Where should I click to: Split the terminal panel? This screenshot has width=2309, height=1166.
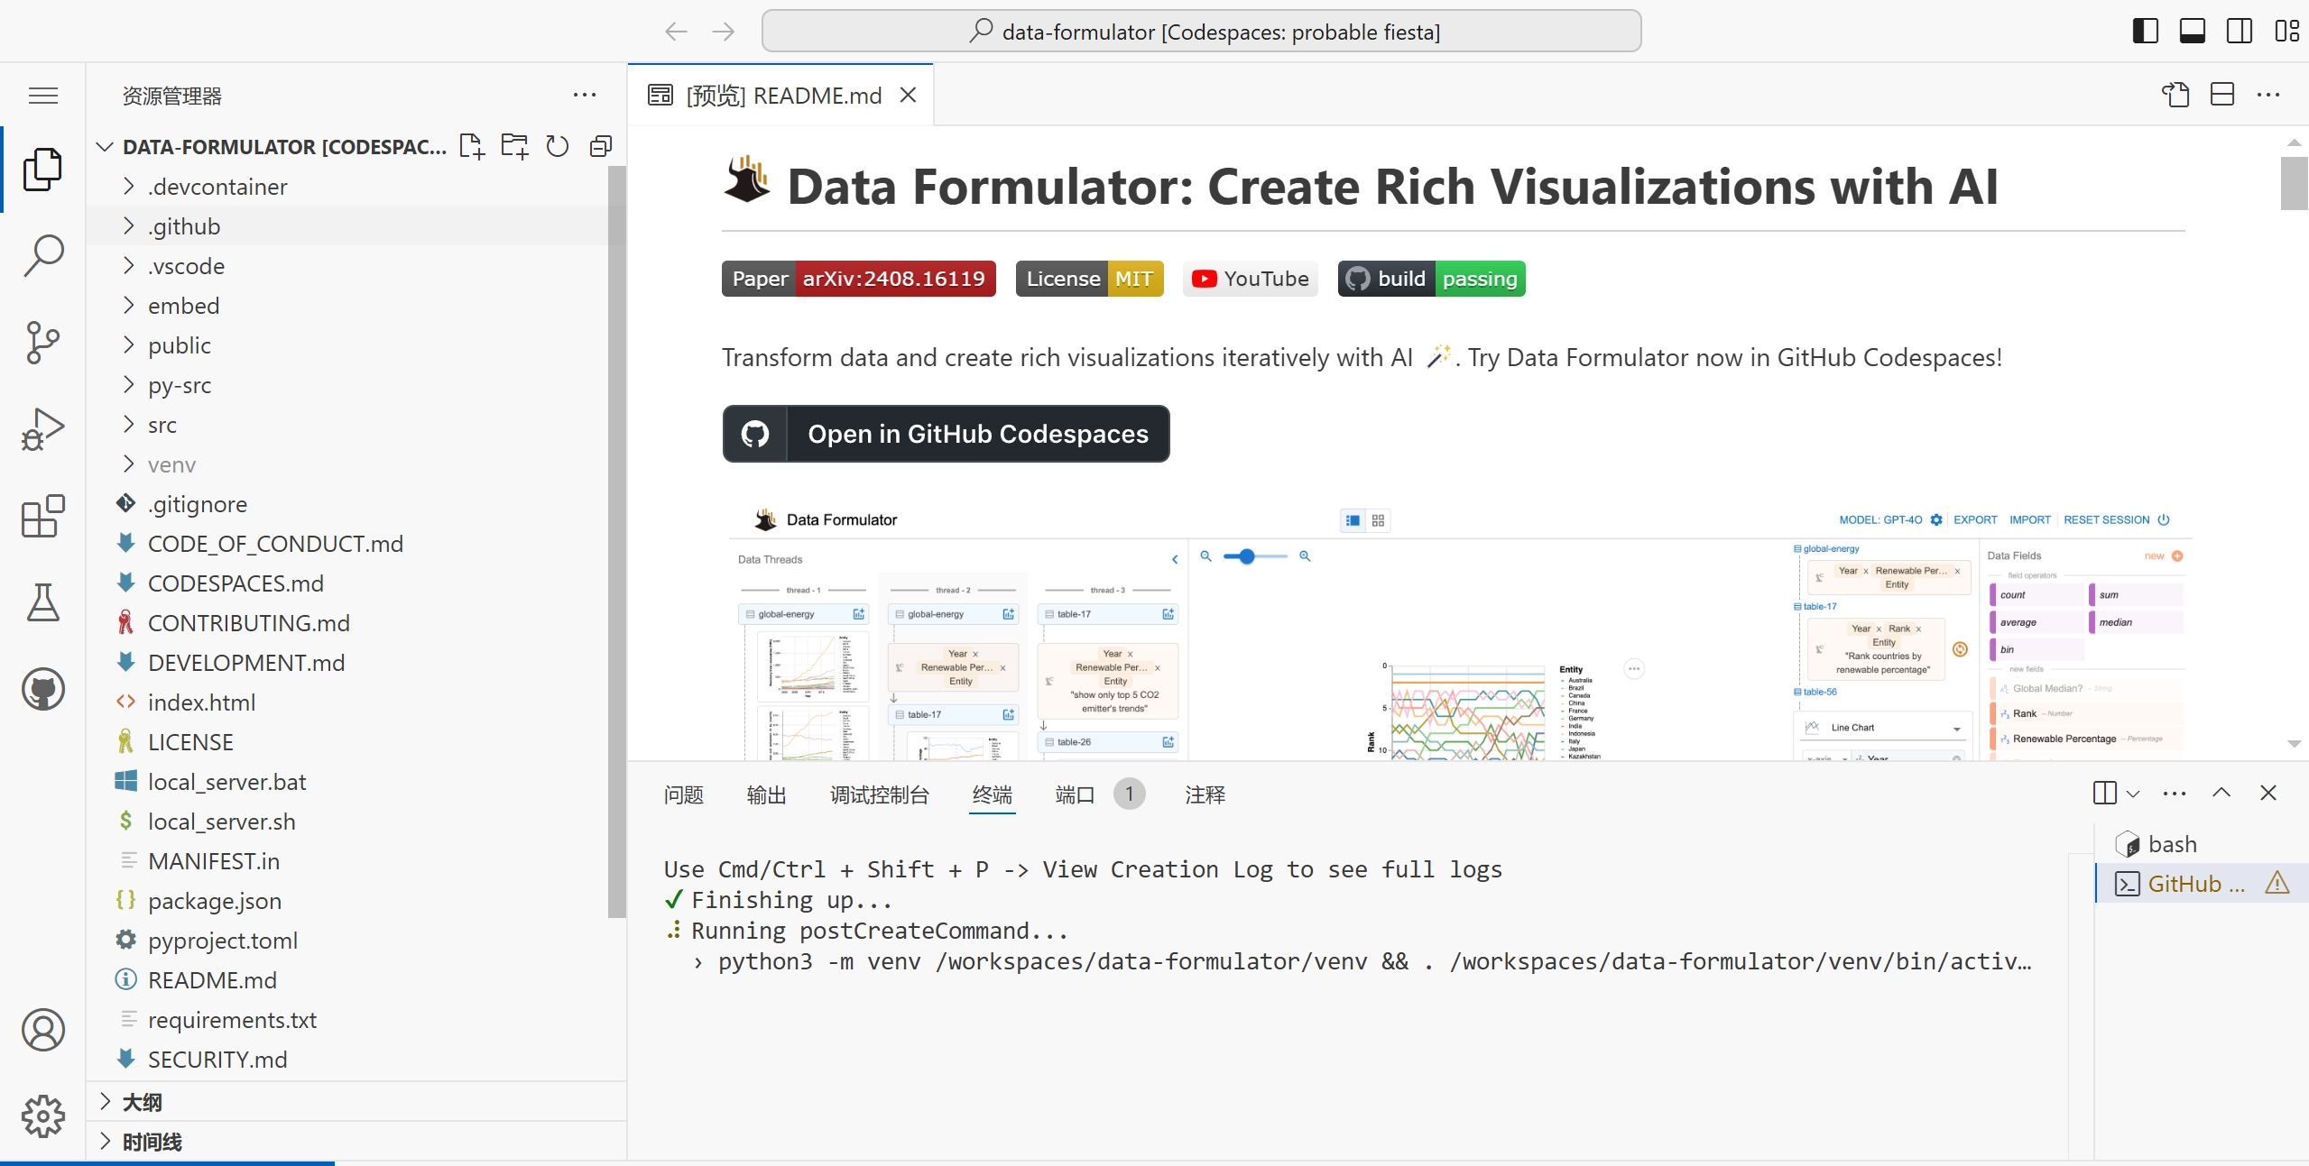pyautogui.click(x=2105, y=793)
